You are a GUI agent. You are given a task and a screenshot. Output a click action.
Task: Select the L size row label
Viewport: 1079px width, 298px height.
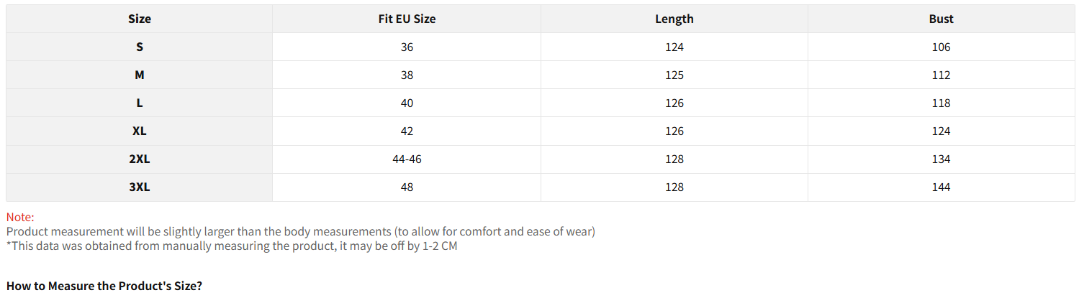tap(140, 103)
